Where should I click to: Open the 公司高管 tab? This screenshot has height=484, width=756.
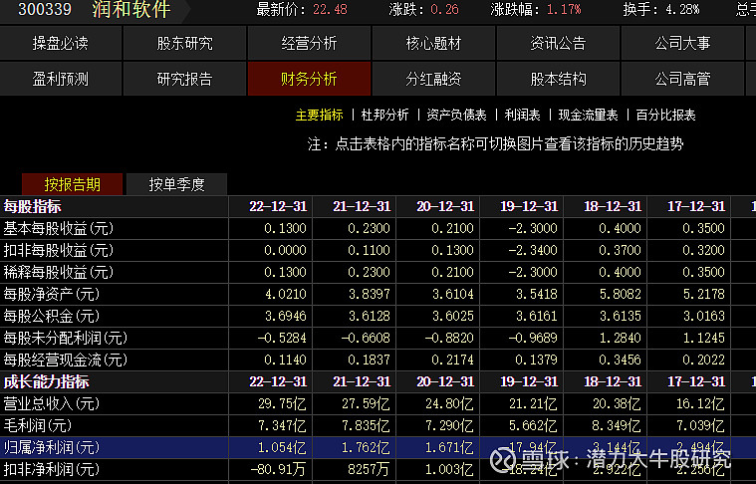click(682, 79)
